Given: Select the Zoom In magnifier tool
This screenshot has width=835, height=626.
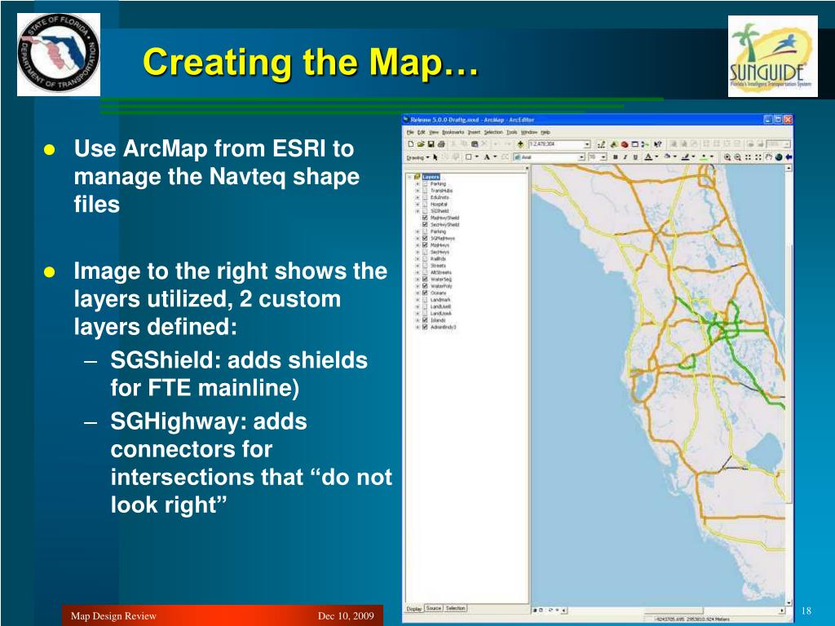Looking at the screenshot, I should pos(727,157).
